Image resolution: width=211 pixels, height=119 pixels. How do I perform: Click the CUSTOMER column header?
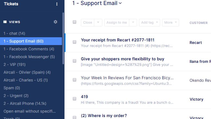coord(198,23)
